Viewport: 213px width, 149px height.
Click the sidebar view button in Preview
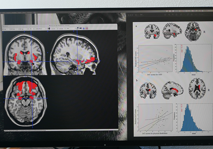click(136, 15)
